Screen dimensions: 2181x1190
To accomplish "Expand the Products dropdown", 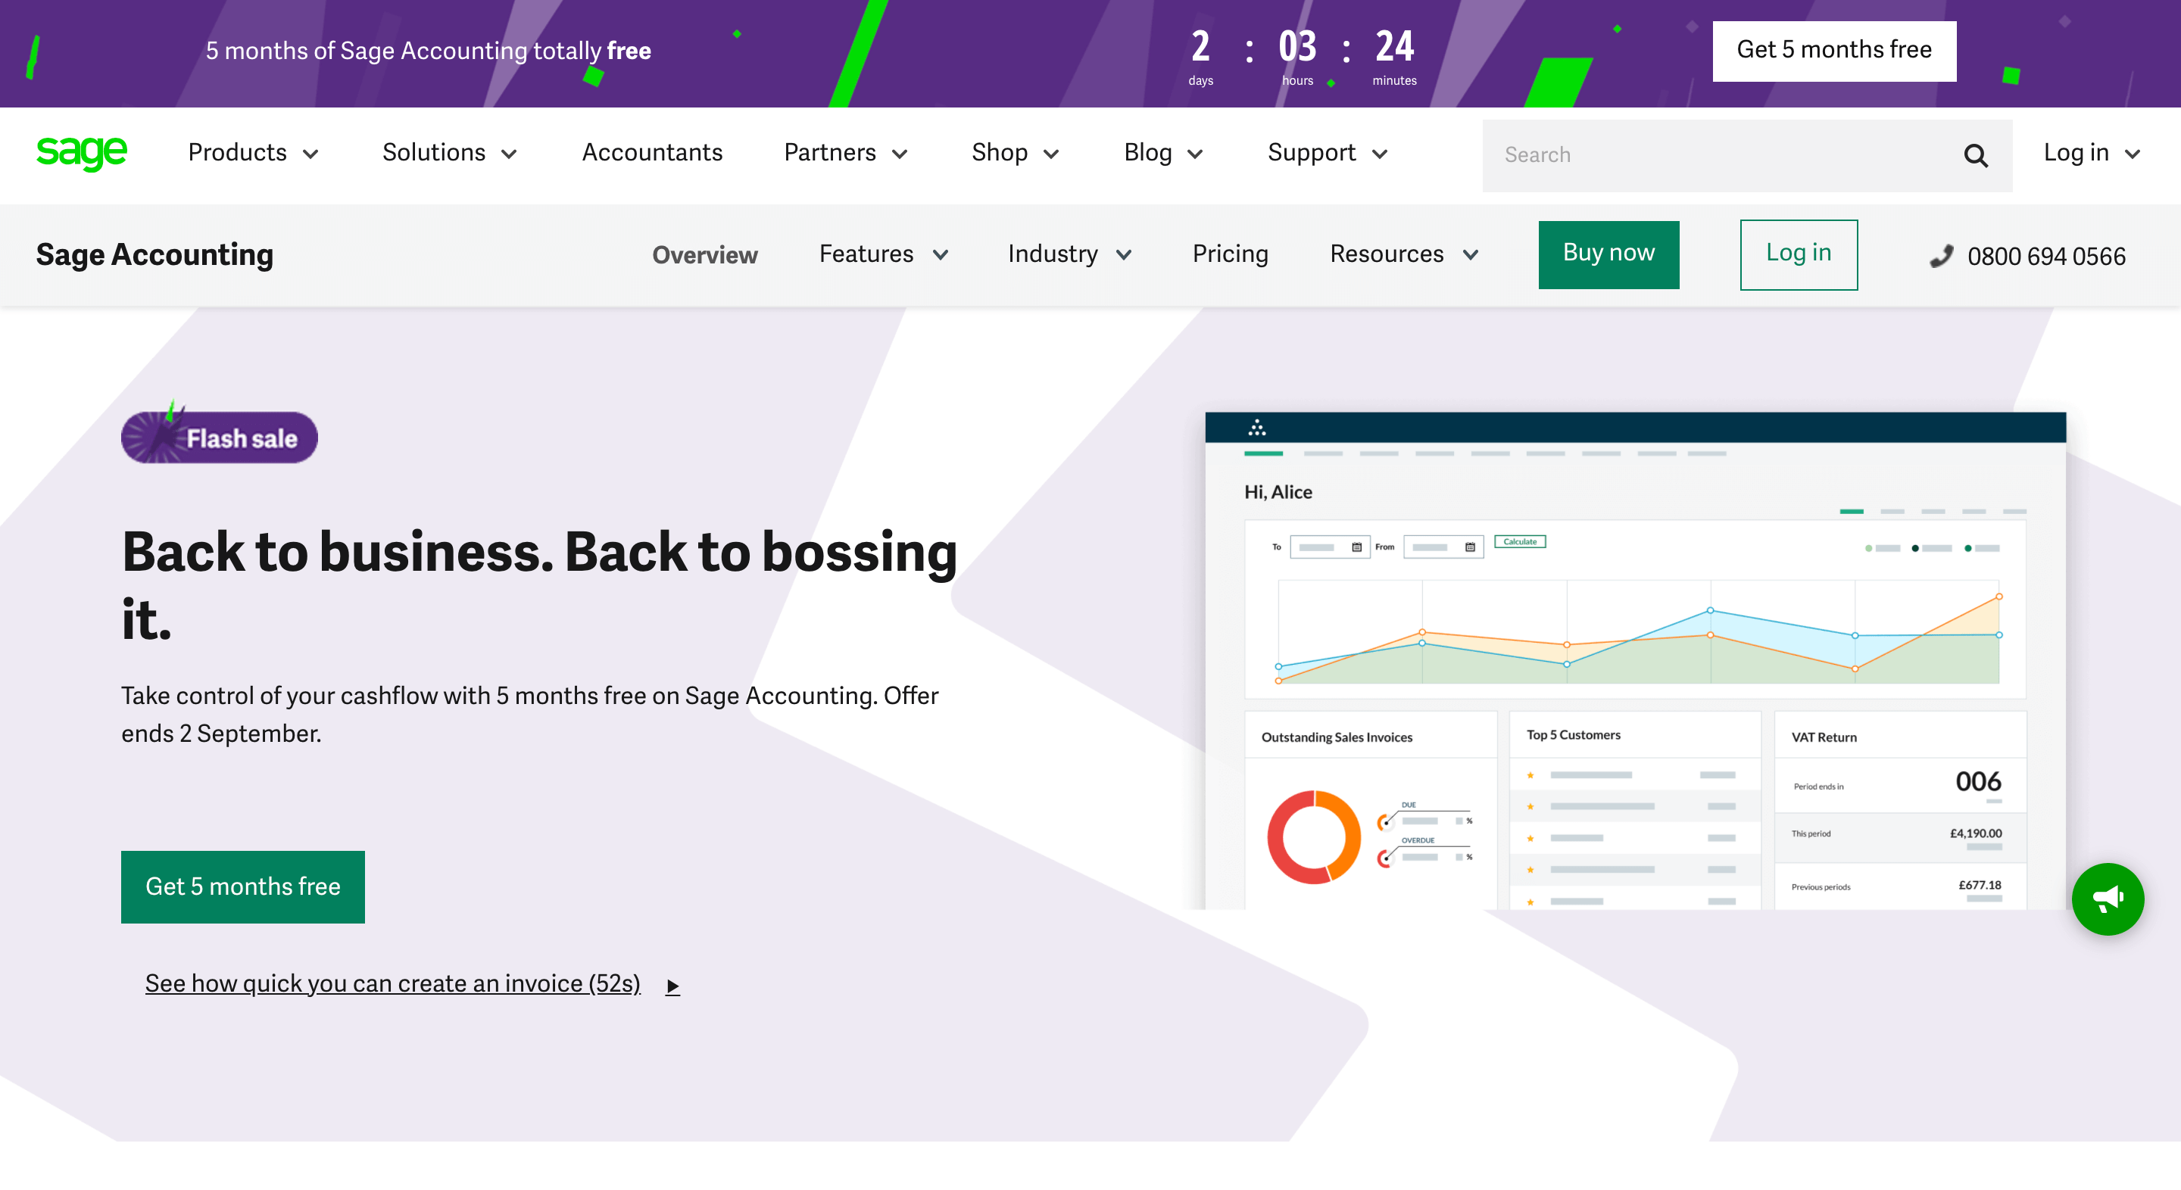I will (252, 153).
